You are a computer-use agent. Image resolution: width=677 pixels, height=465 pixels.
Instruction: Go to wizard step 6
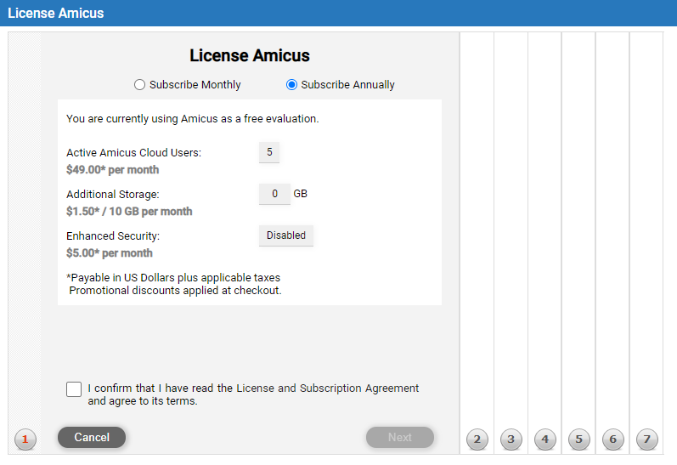coord(612,439)
